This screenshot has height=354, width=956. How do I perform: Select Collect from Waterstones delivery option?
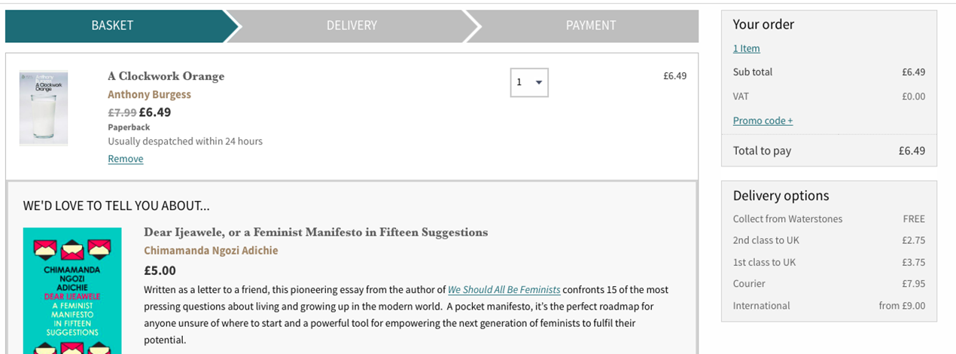829,219
